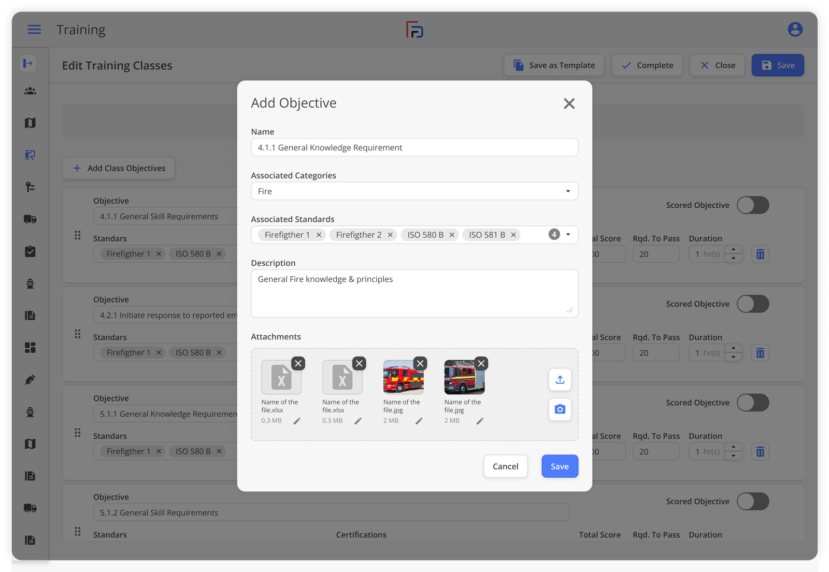Image resolution: width=829 pixels, height=572 pixels.
Task: Click the fire hydrant icon in the sidebar
Action: point(30,283)
